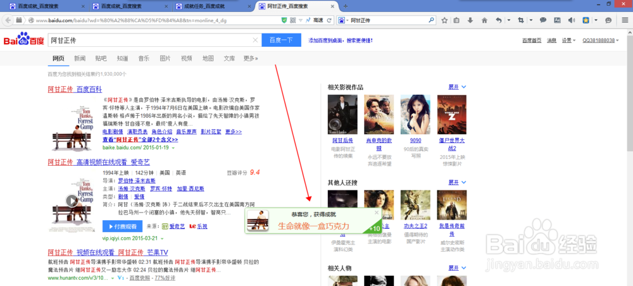
Task: Switch to the 成就任务_百度成就 tab
Action: click(x=213, y=6)
